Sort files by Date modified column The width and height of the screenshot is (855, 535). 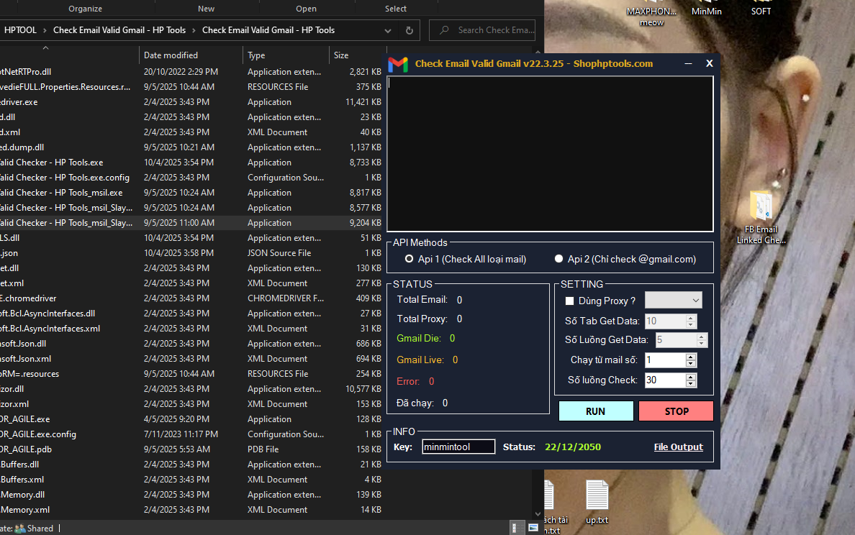point(171,55)
